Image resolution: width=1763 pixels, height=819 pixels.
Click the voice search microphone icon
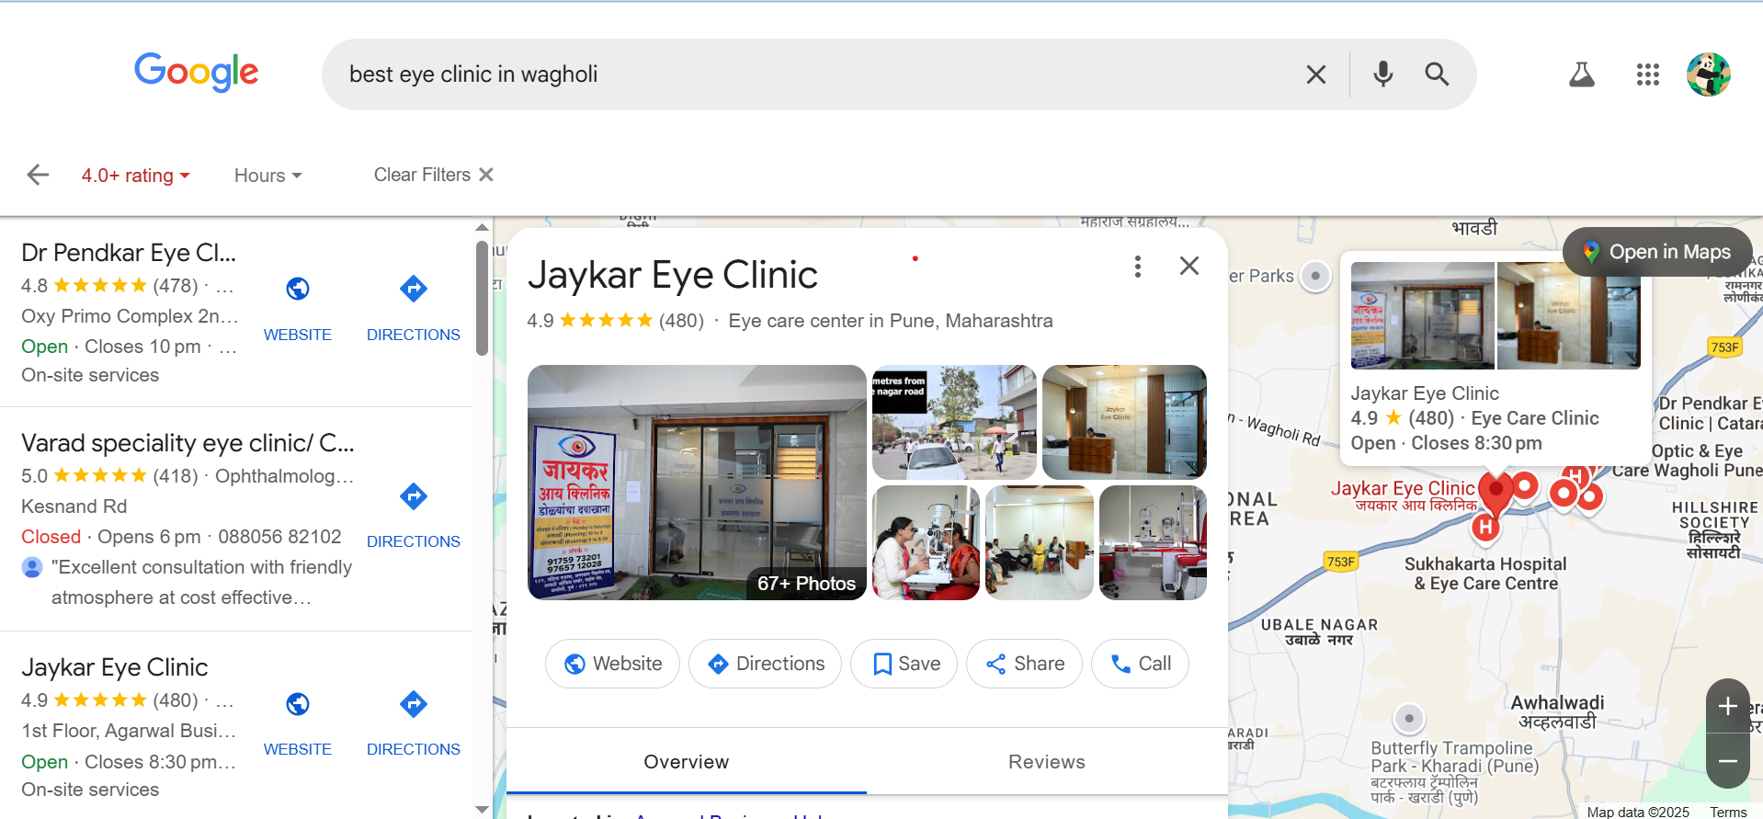tap(1382, 74)
